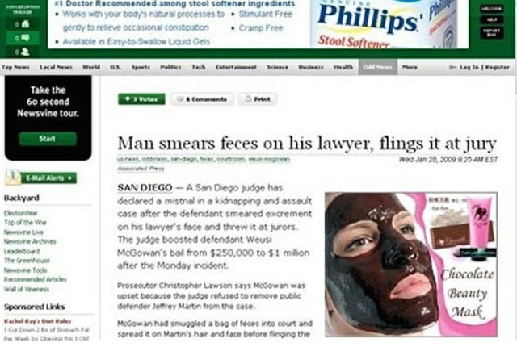Click the Chocolate Beauty Mask ad image
517x347 pixels.
[x=411, y=265]
